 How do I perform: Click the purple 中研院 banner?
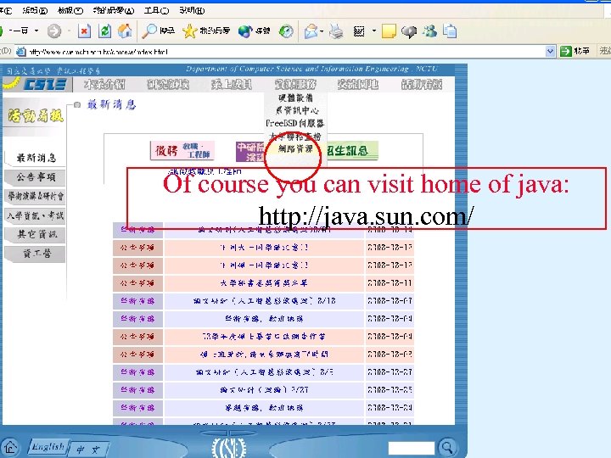coord(250,152)
